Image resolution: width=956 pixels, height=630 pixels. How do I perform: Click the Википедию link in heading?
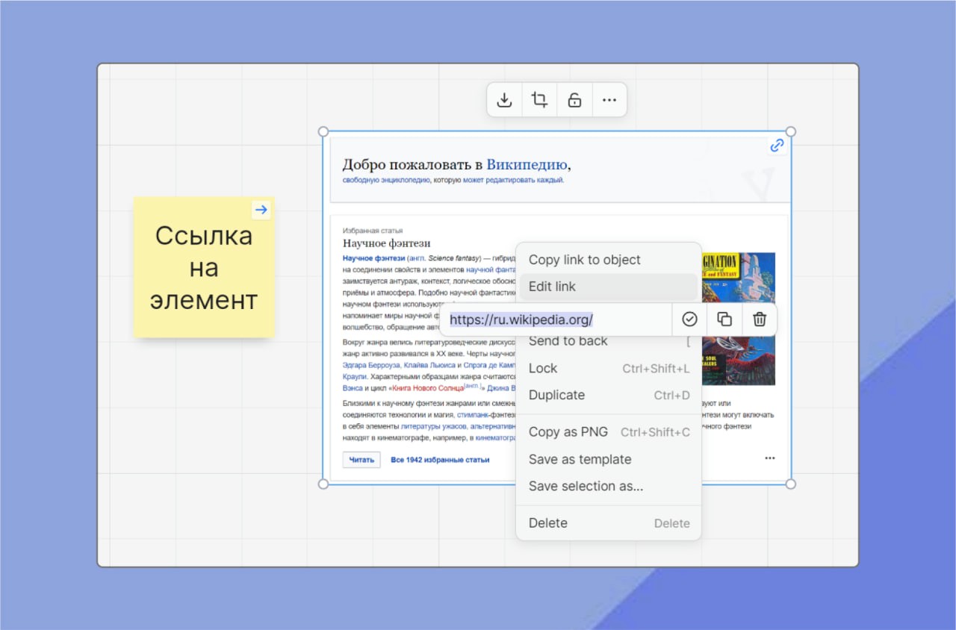click(x=527, y=165)
